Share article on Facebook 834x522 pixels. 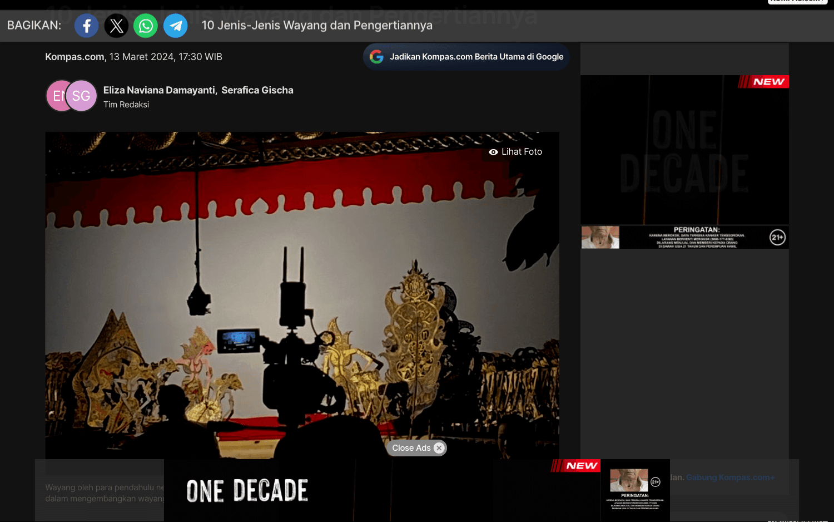[x=87, y=26]
